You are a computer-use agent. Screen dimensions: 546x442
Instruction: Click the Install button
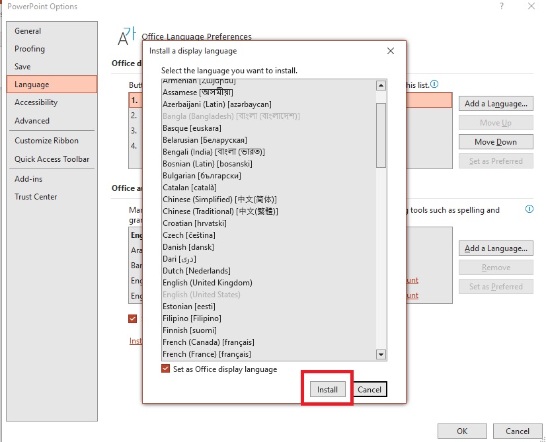327,389
